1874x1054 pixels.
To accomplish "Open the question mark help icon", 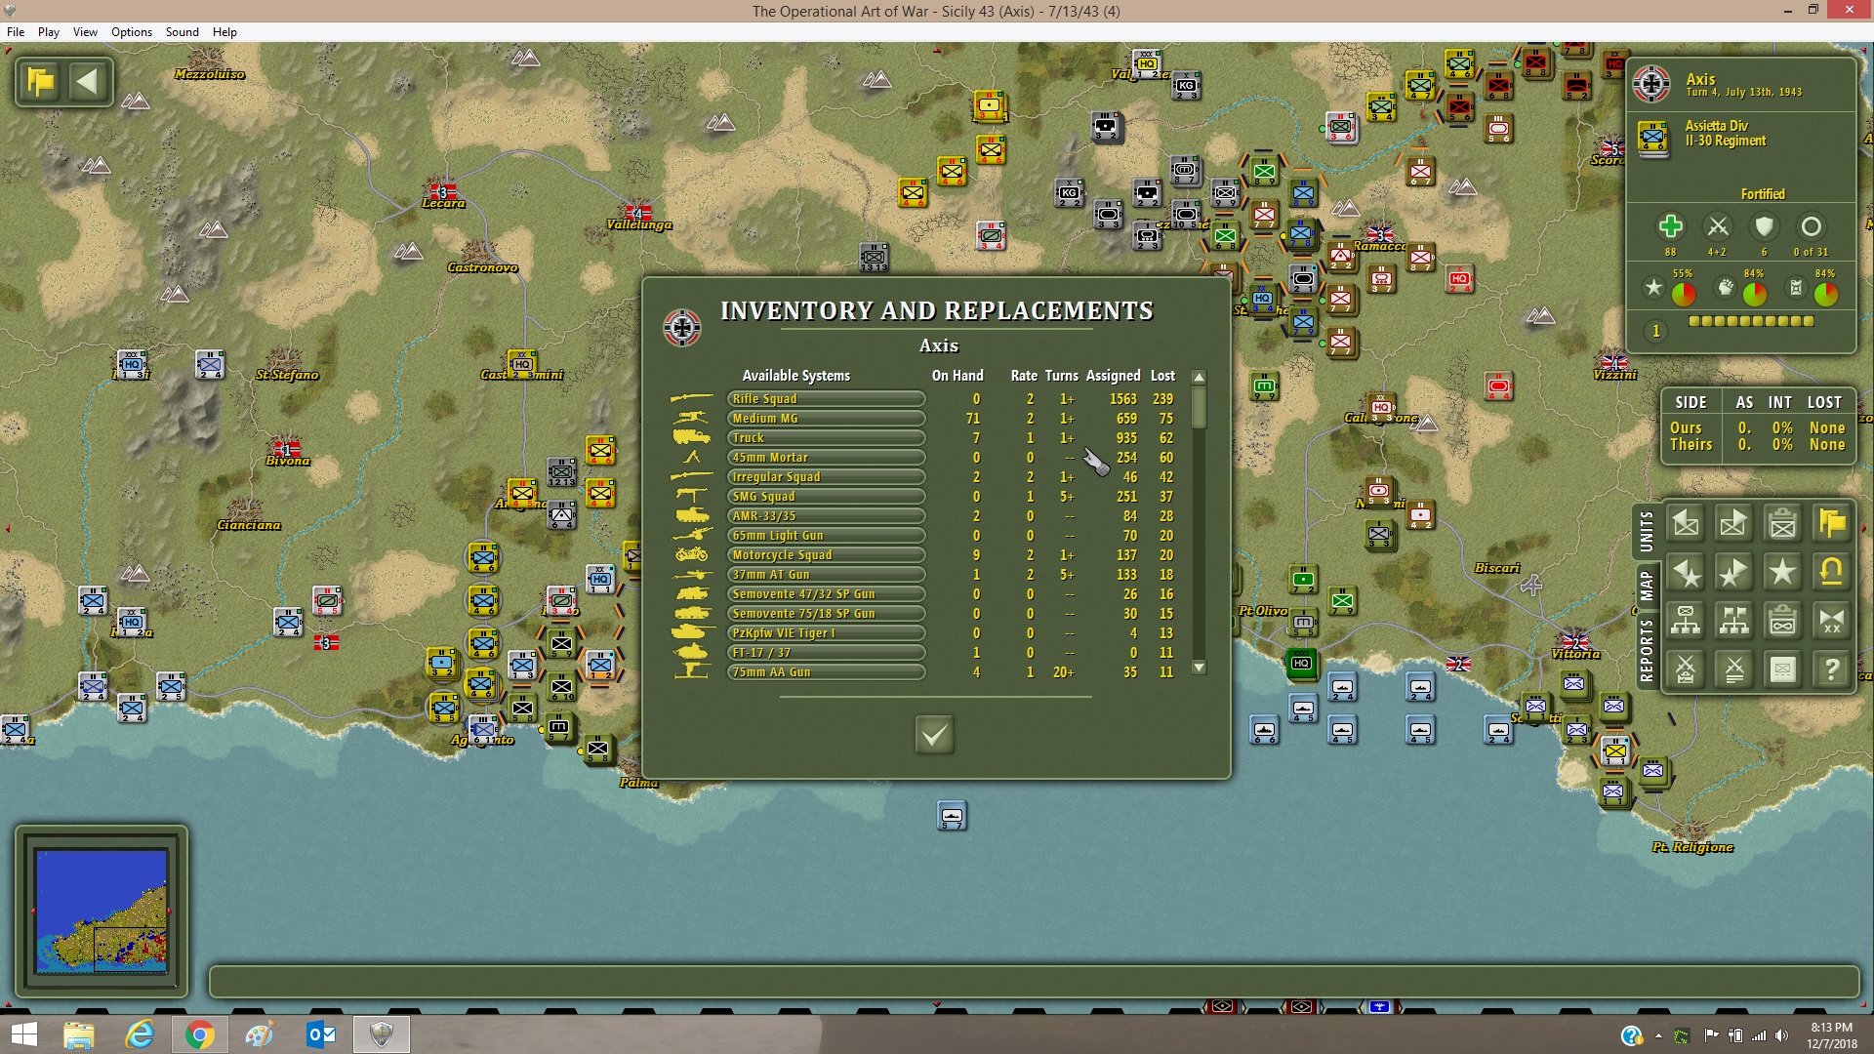I will pyautogui.click(x=1832, y=669).
